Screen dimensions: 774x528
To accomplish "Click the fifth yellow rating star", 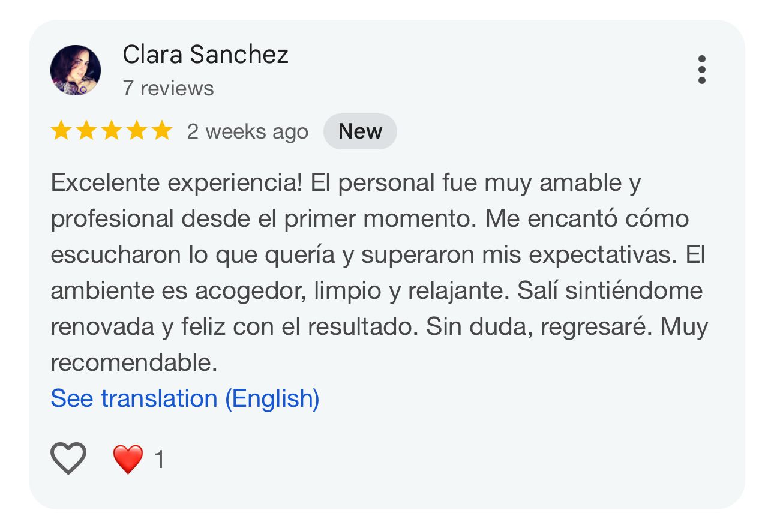I will click(161, 131).
